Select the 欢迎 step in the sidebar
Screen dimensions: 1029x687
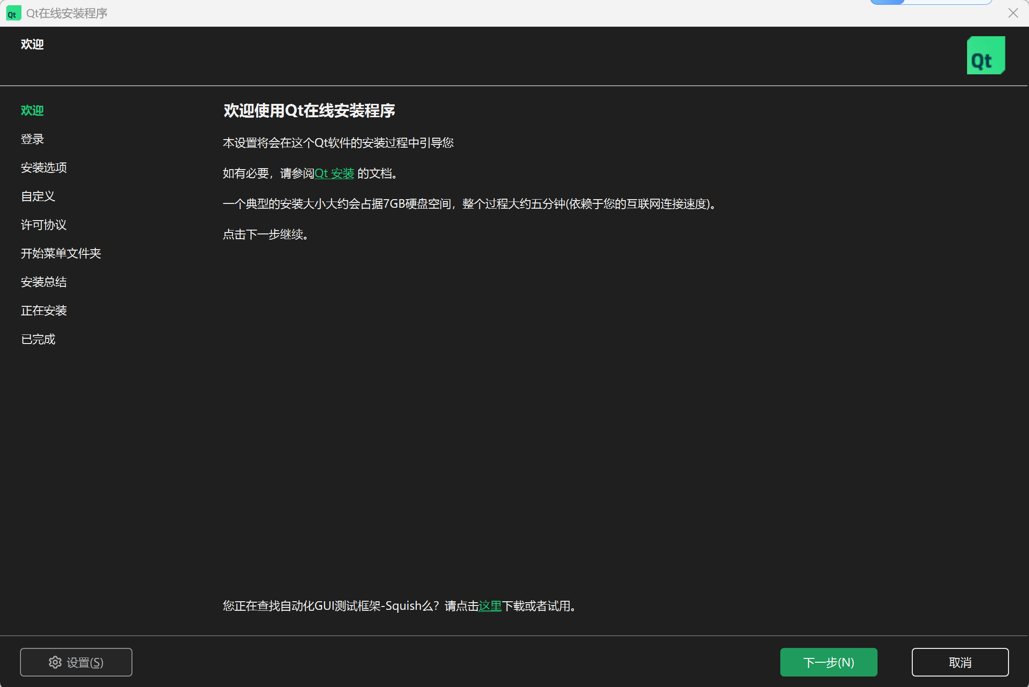coord(32,110)
